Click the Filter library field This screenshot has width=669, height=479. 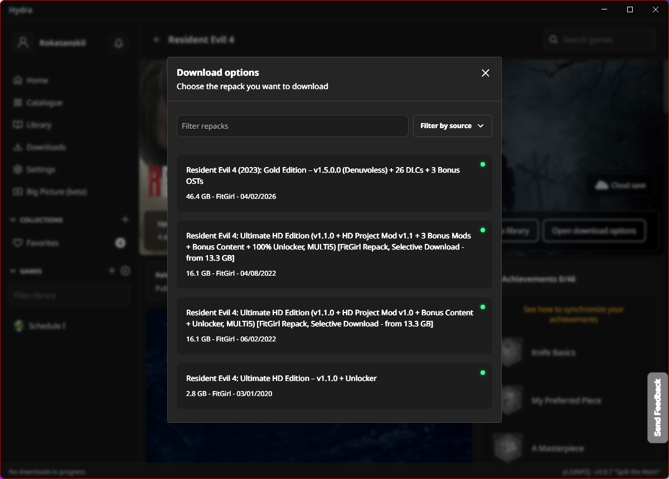(x=70, y=295)
